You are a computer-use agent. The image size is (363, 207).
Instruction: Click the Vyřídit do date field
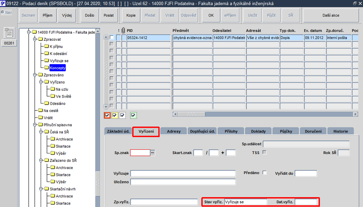(x=306, y=173)
